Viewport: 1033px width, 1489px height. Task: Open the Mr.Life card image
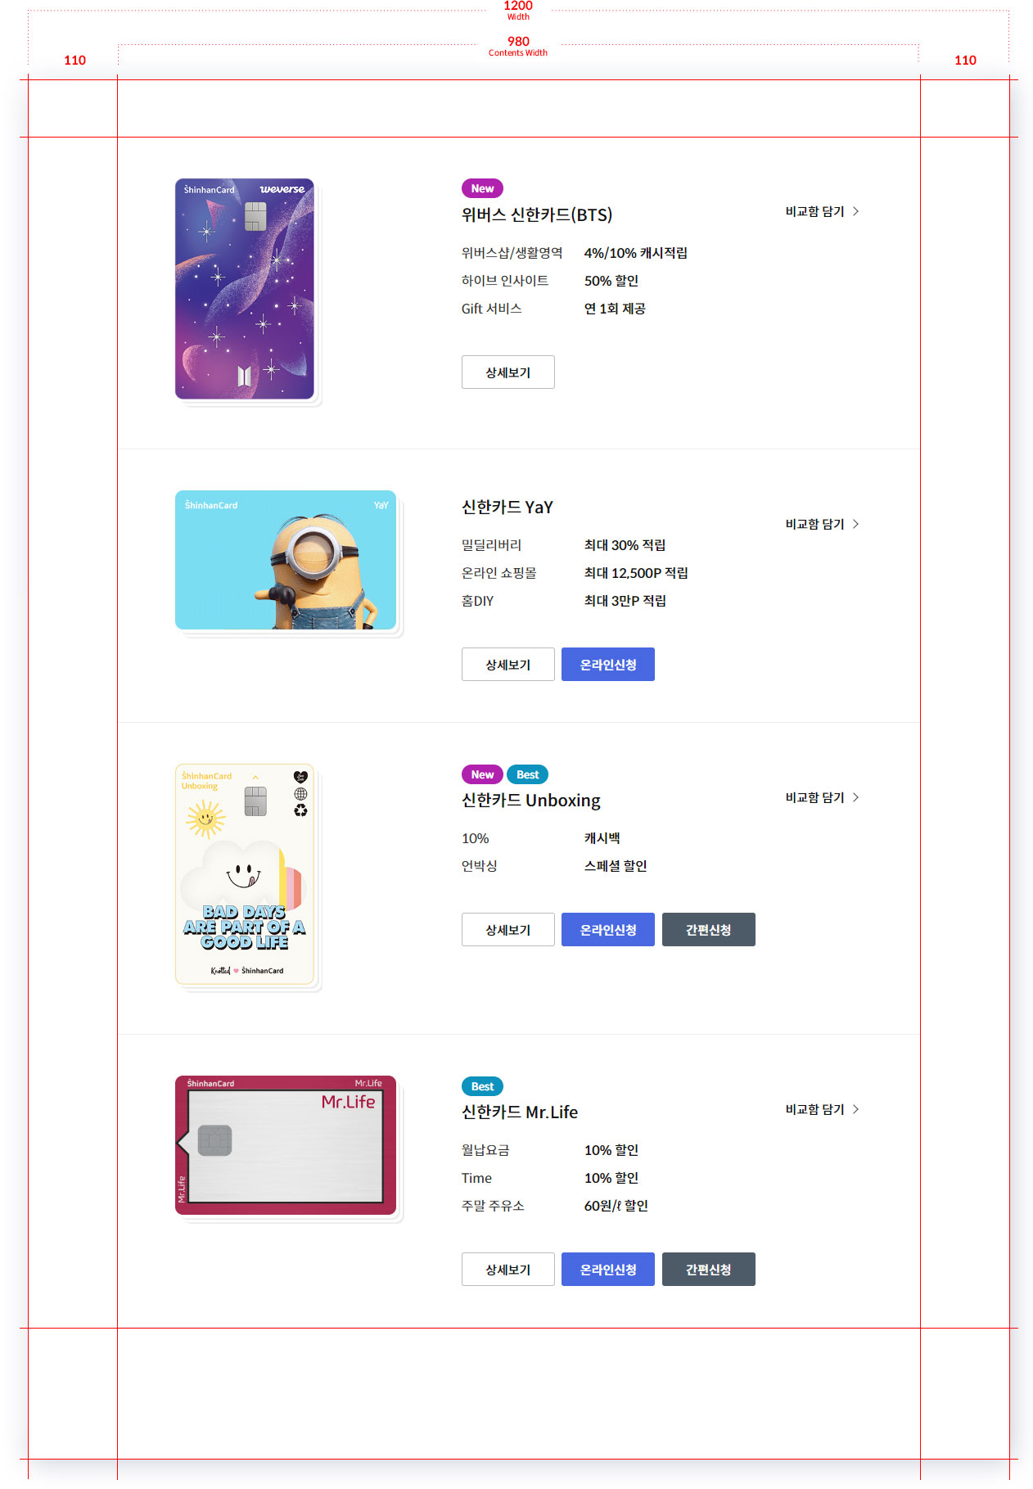click(286, 1145)
